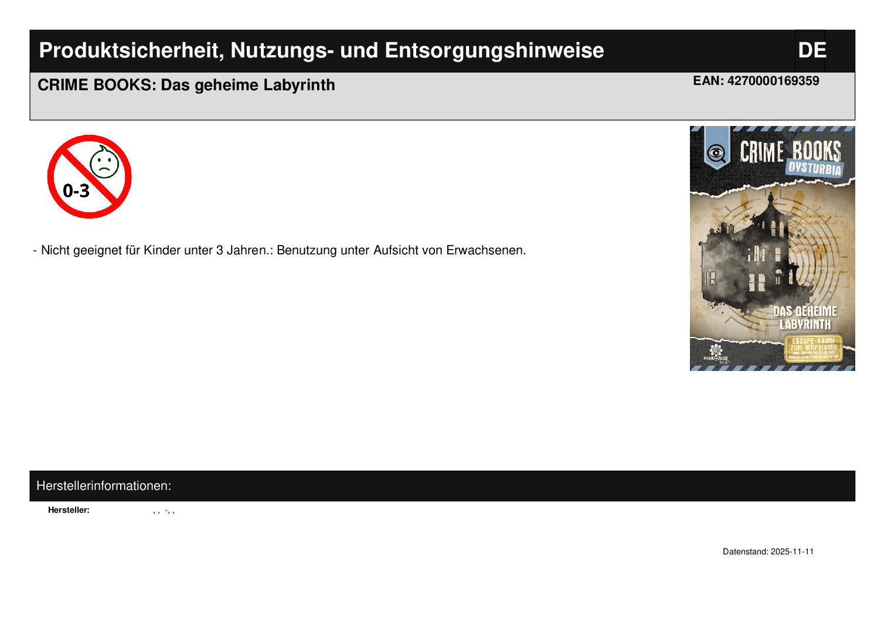This screenshot has width=891, height=630.
Task: Click the yellow Escape-Krimi badge on cover
Action: (x=814, y=348)
